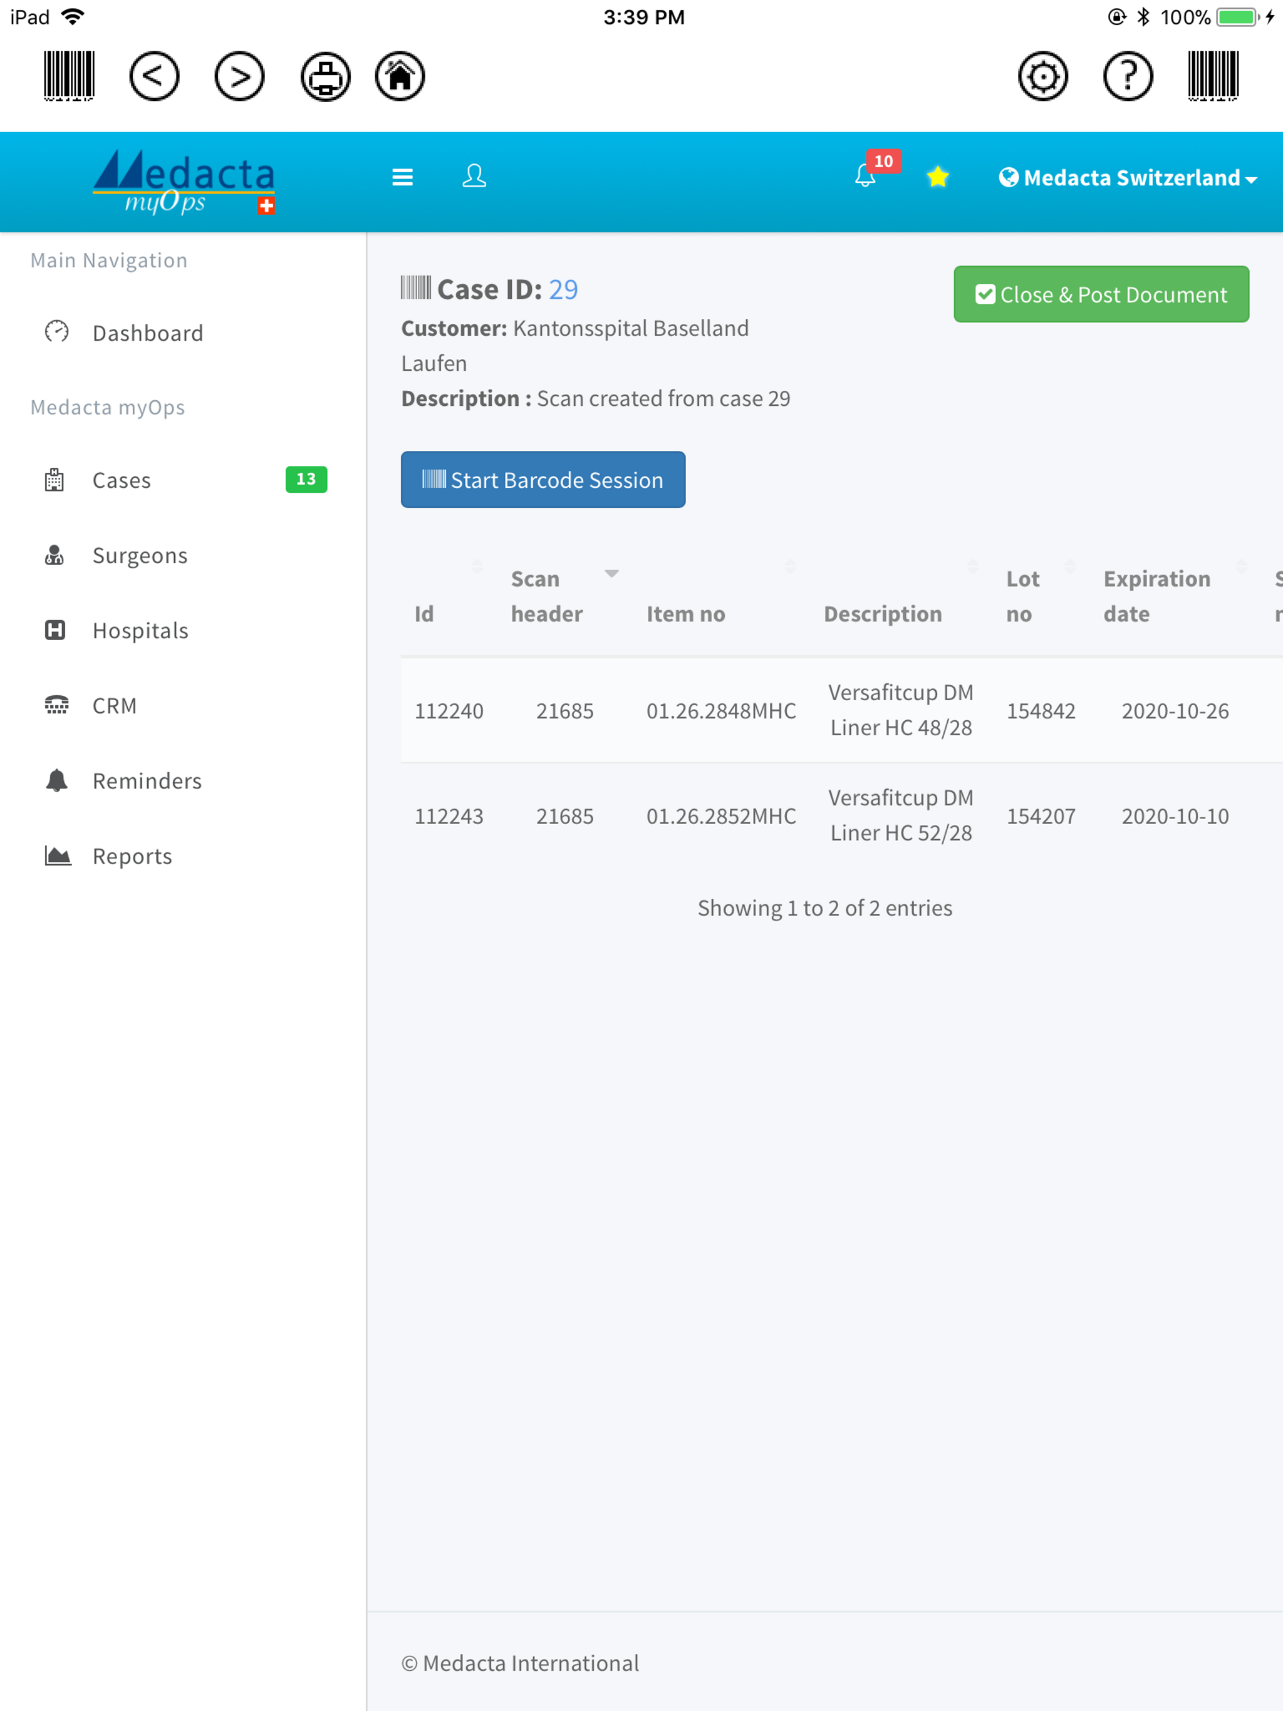1283x1711 pixels.
Task: Tap the yellow favorites star icon
Action: pyautogui.click(x=937, y=177)
